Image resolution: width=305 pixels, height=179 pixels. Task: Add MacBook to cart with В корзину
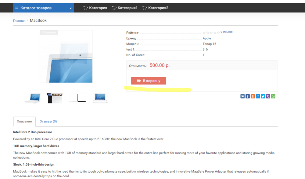coord(149,81)
